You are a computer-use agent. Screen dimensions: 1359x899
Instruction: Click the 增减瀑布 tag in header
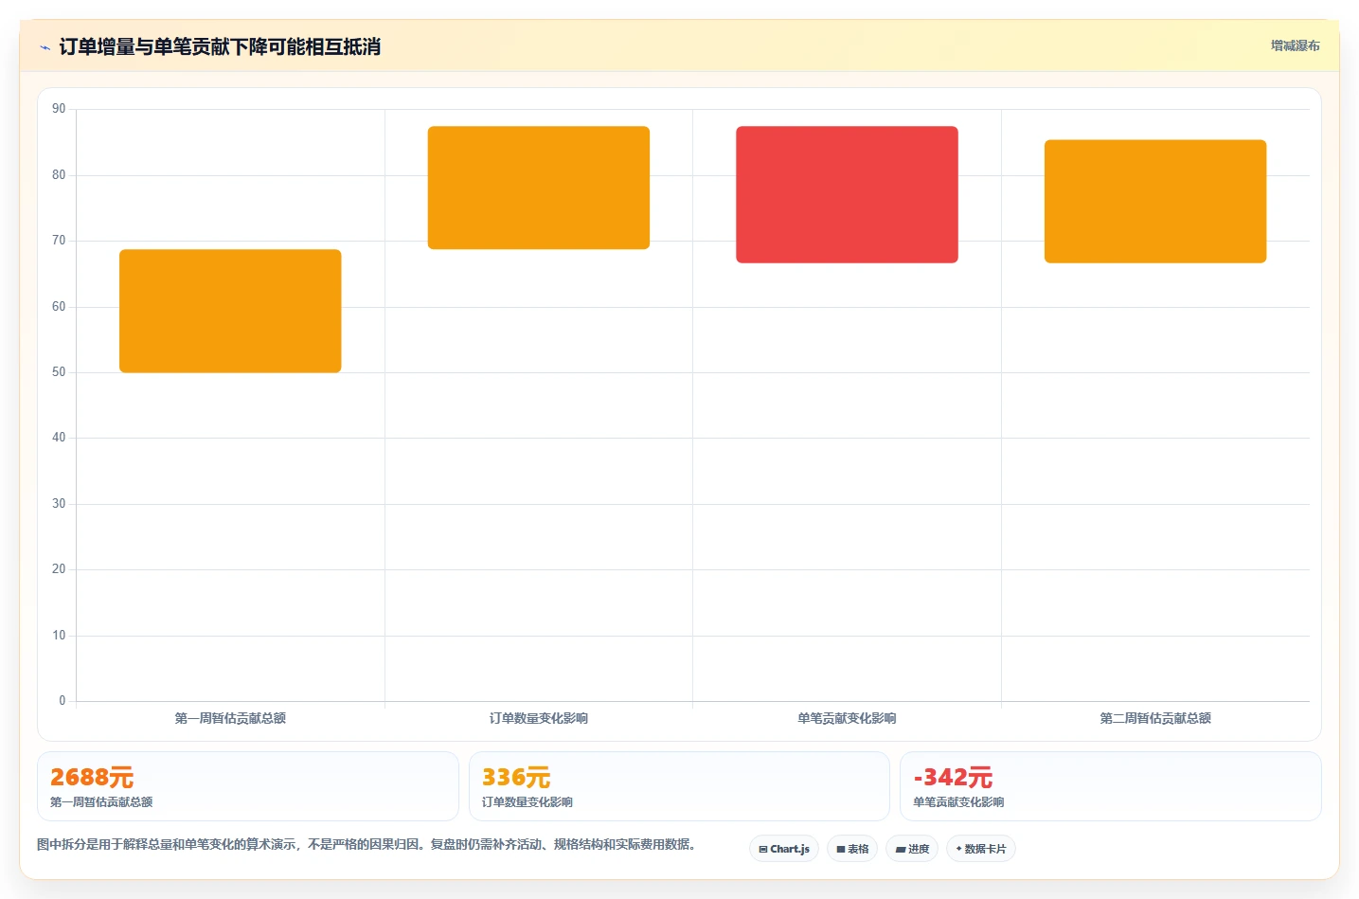click(1295, 45)
